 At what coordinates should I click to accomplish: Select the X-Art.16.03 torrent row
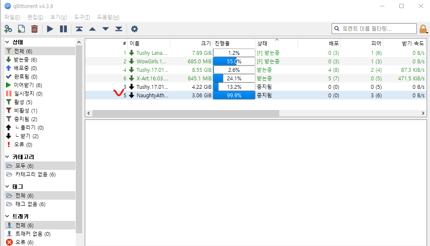[x=255, y=78]
